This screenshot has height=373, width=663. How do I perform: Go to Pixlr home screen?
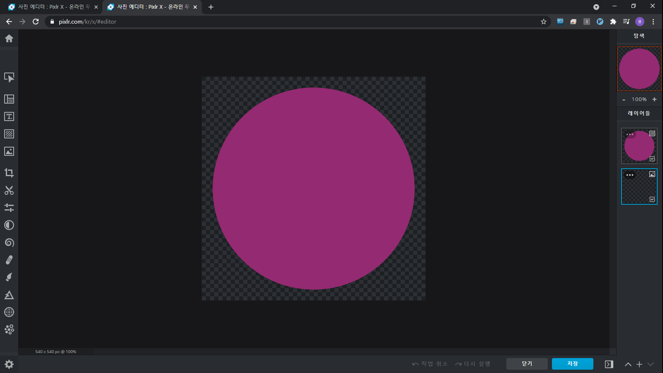9,39
